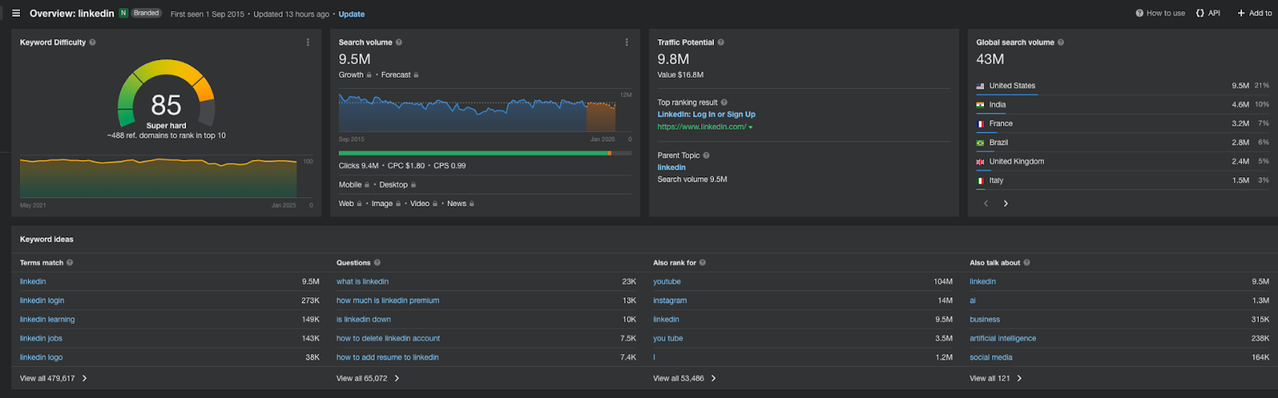
Task: Open how much is linkedin premium question
Action: (x=387, y=300)
